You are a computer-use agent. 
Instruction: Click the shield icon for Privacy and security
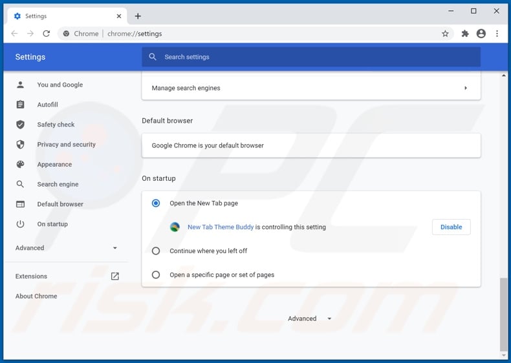coord(20,144)
